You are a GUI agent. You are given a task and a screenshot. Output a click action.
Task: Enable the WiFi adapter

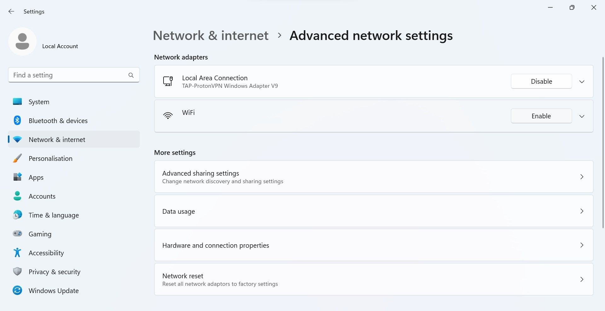pos(541,116)
